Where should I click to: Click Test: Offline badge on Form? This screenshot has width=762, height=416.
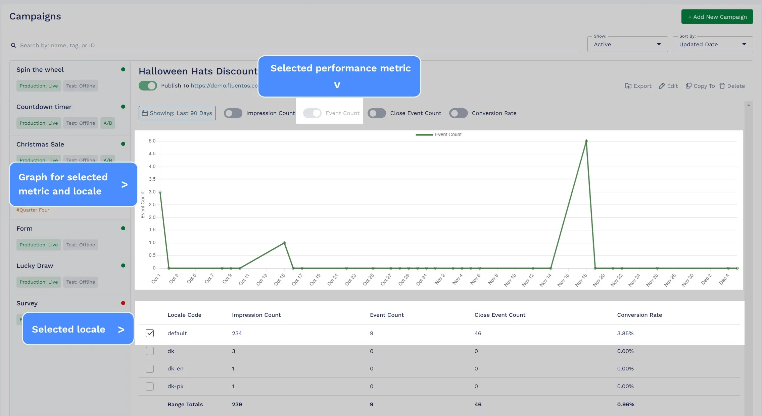click(x=81, y=245)
